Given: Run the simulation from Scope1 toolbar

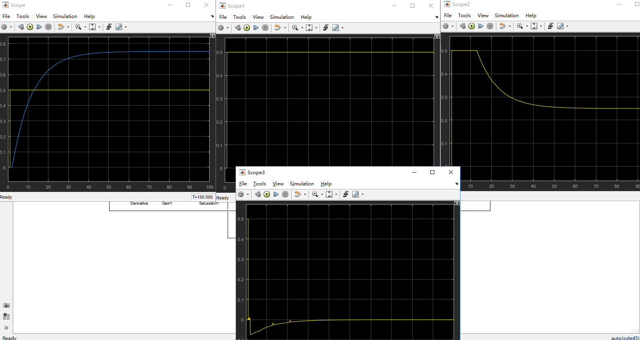Looking at the screenshot, I should [x=247, y=28].
